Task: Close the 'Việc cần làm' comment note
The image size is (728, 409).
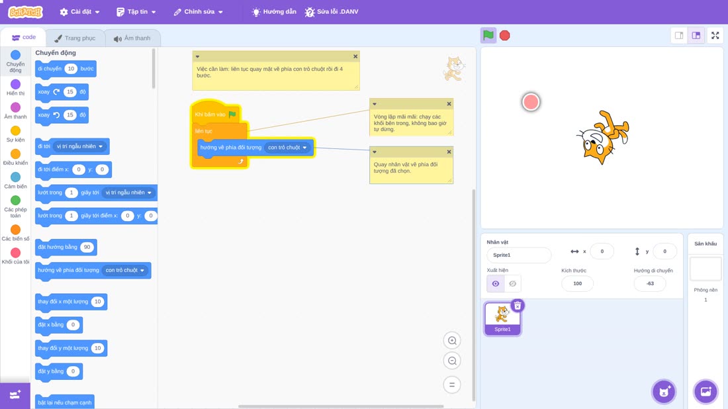Action: tap(355, 57)
